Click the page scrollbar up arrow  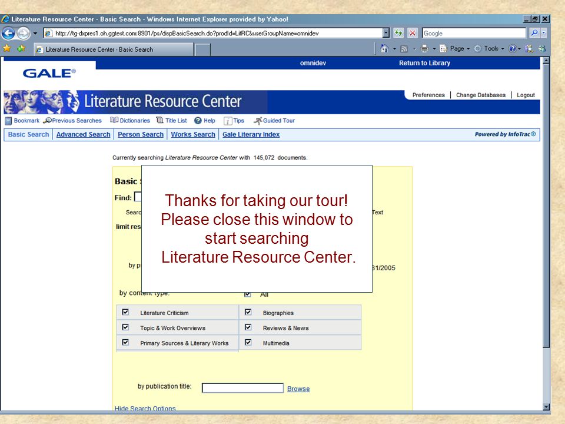(546, 61)
